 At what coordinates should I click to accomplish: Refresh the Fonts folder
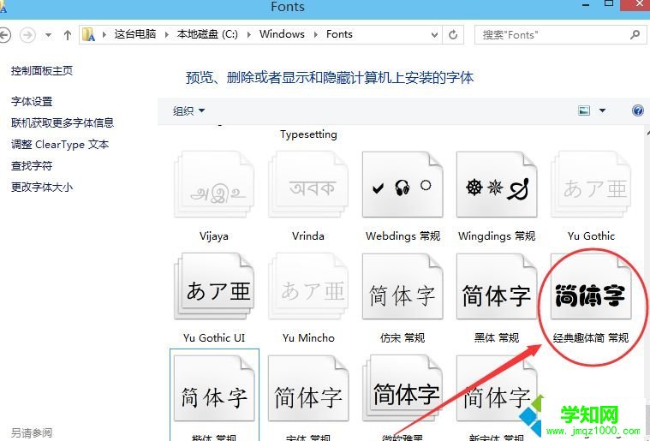[453, 35]
